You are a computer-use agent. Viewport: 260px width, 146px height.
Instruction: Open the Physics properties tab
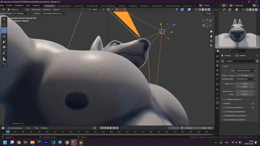[x=217, y=94]
